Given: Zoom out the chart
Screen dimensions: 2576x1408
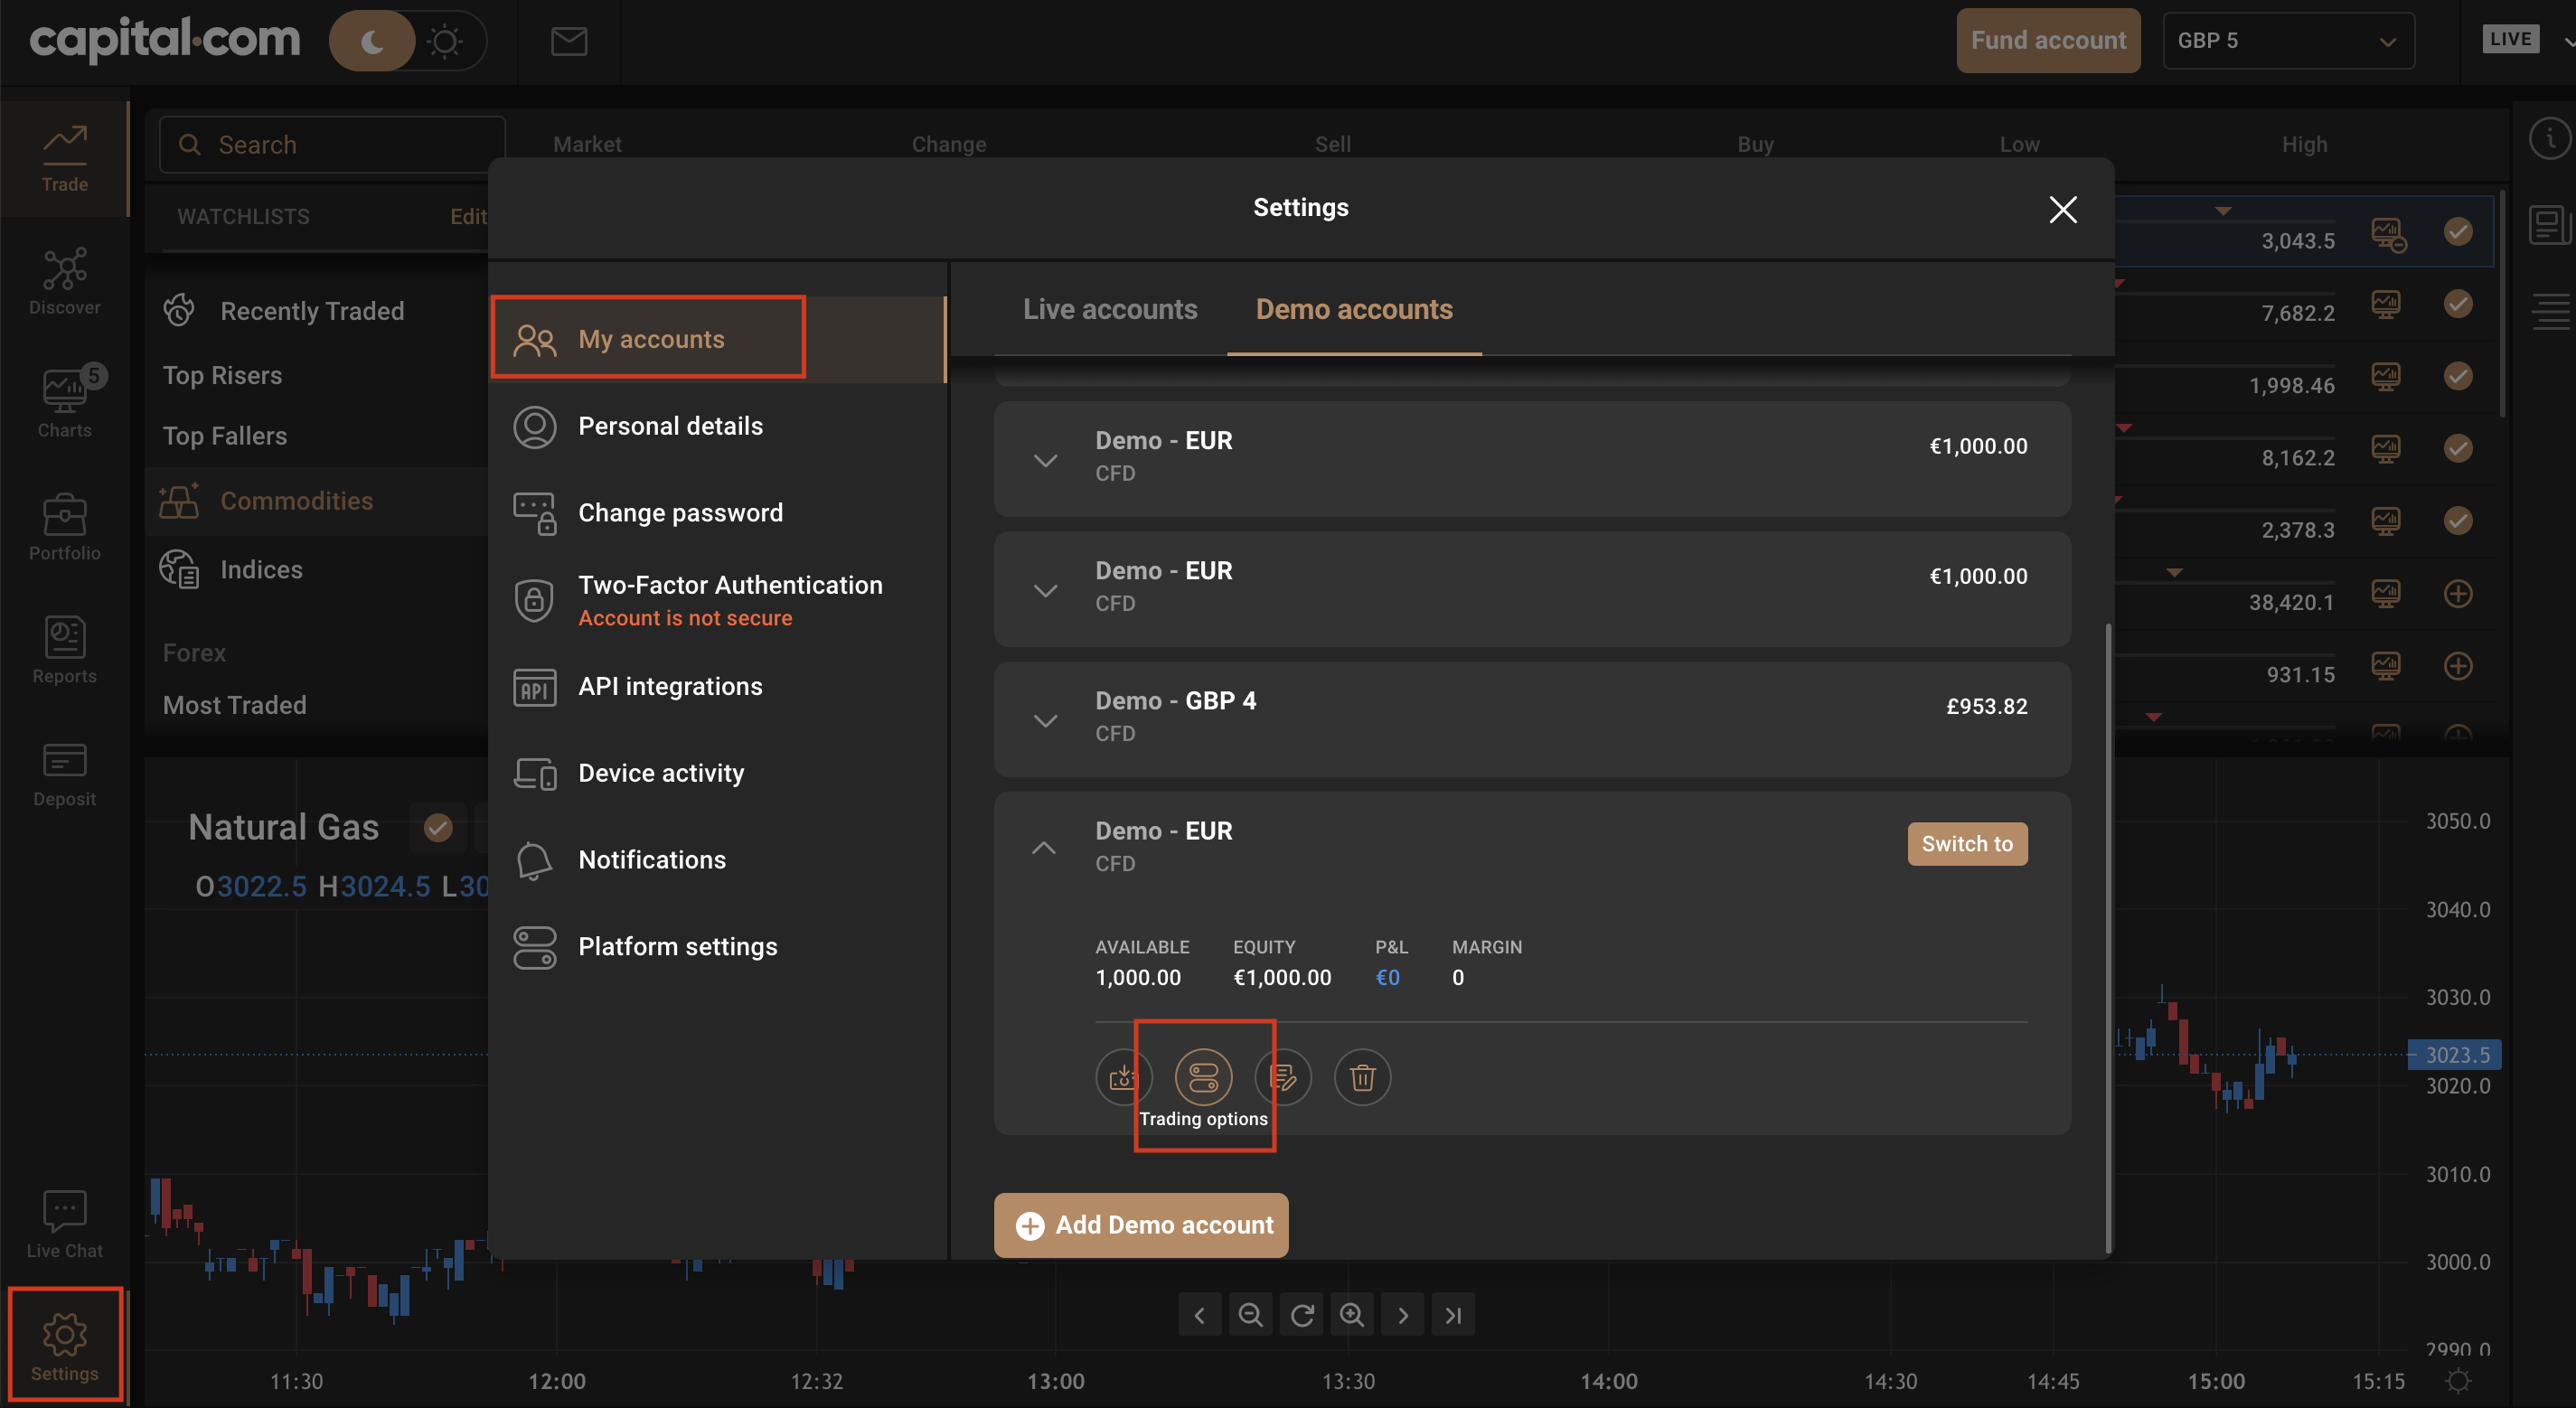Looking at the screenshot, I should point(1250,1315).
